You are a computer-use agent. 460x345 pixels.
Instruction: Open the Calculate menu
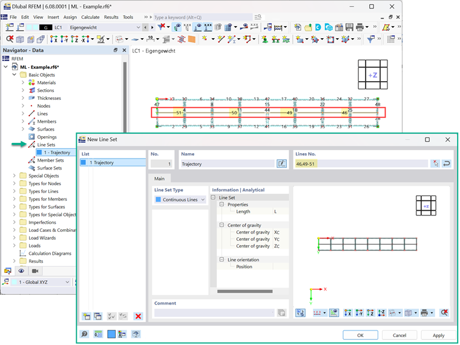click(90, 17)
